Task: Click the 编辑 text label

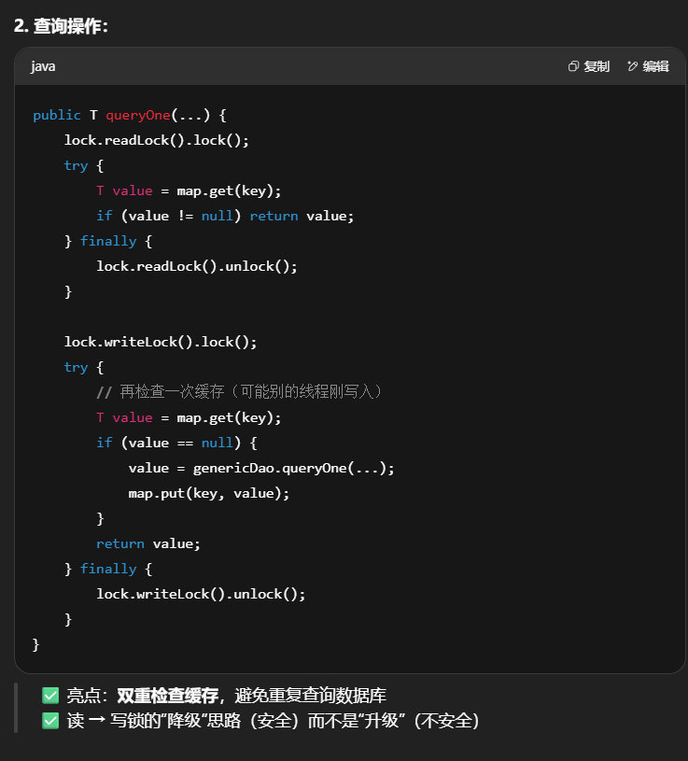Action: (655, 66)
